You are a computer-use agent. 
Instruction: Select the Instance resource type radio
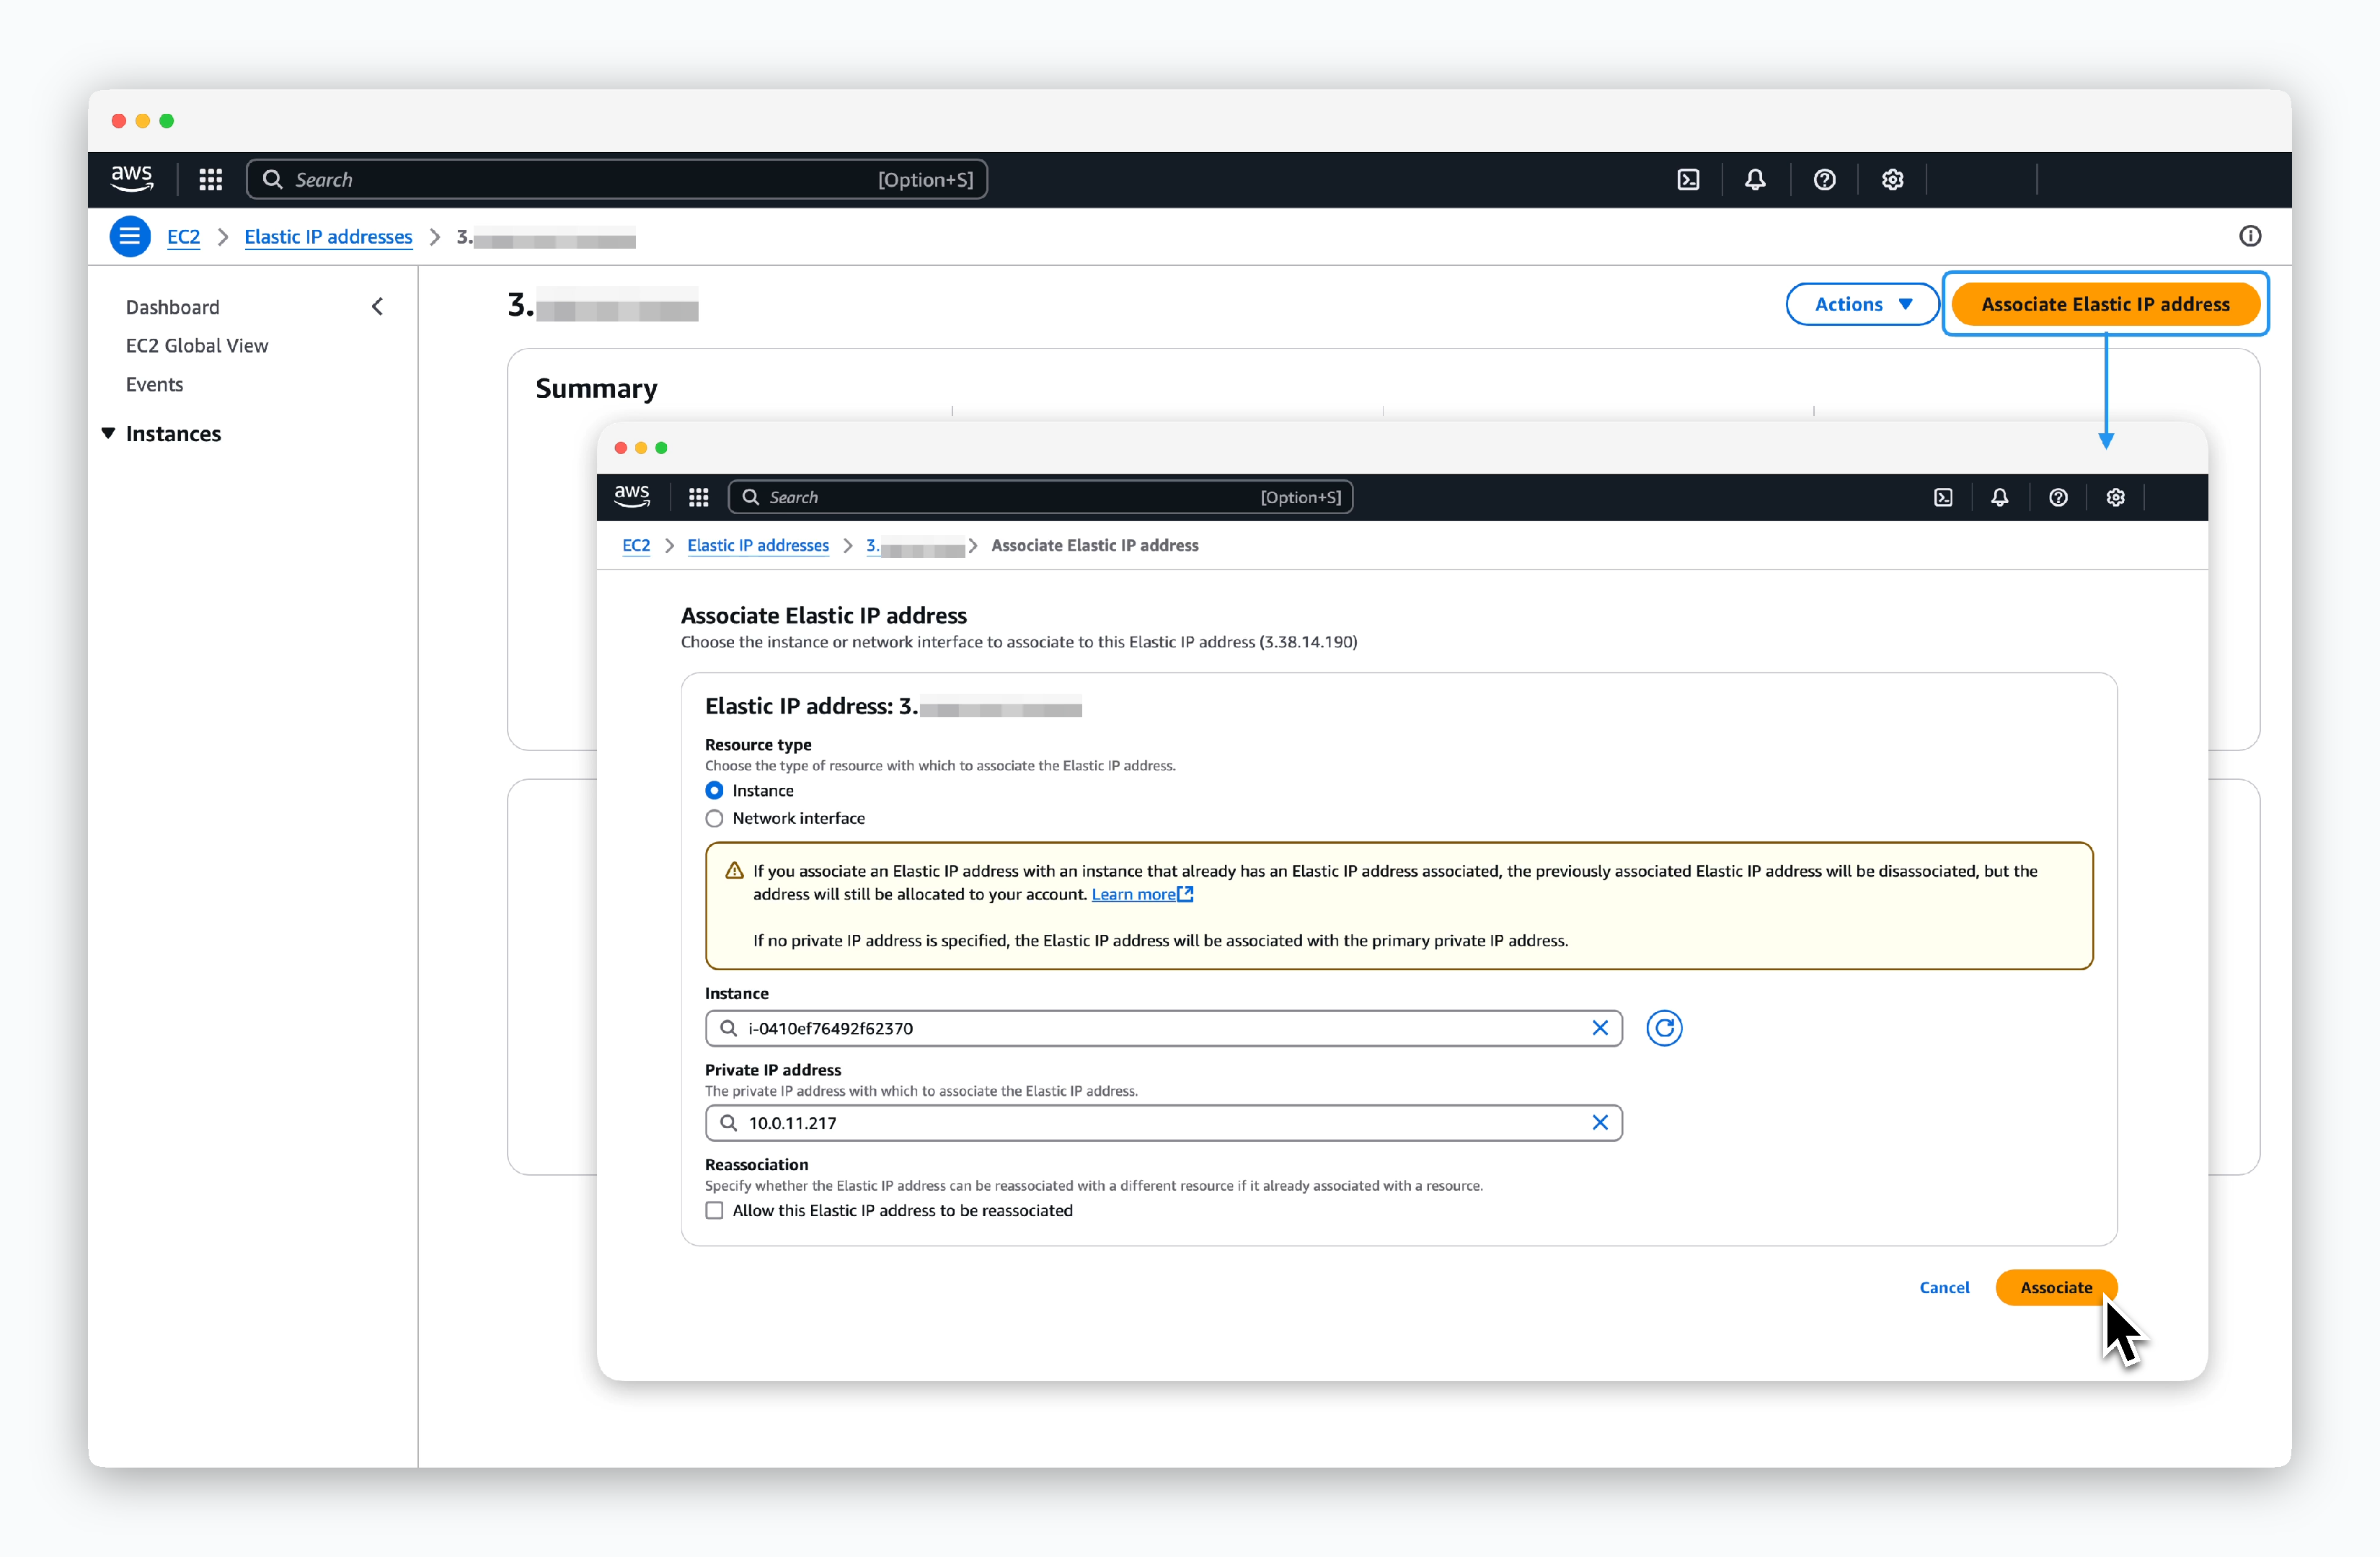714,790
